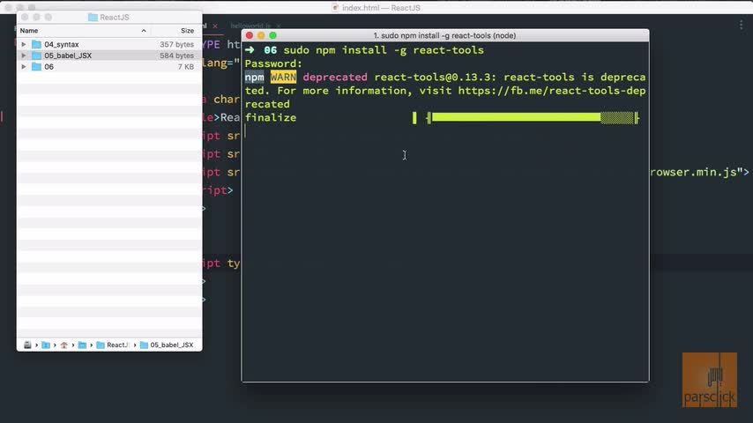Close the index.html editor tab
Viewport: 753px width, 423px height.
click(x=215, y=26)
